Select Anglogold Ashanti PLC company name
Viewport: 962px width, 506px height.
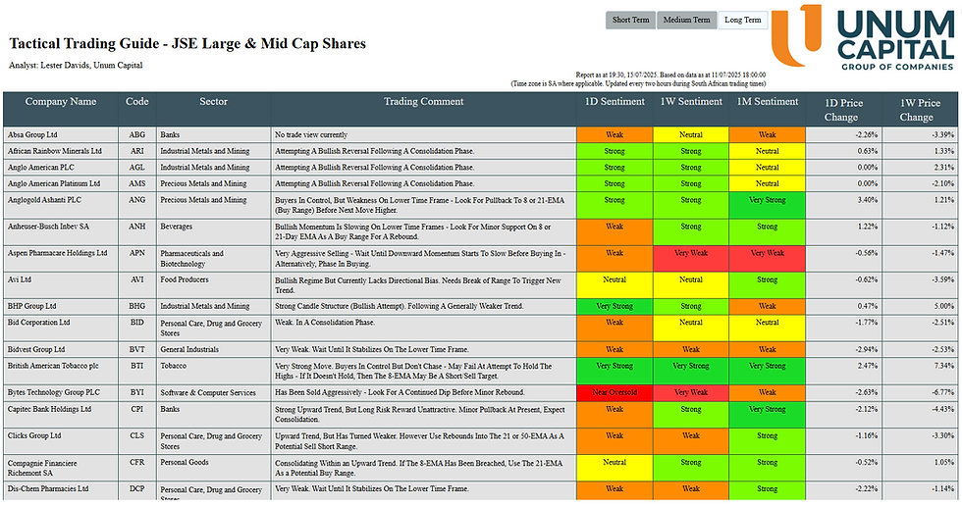point(44,200)
